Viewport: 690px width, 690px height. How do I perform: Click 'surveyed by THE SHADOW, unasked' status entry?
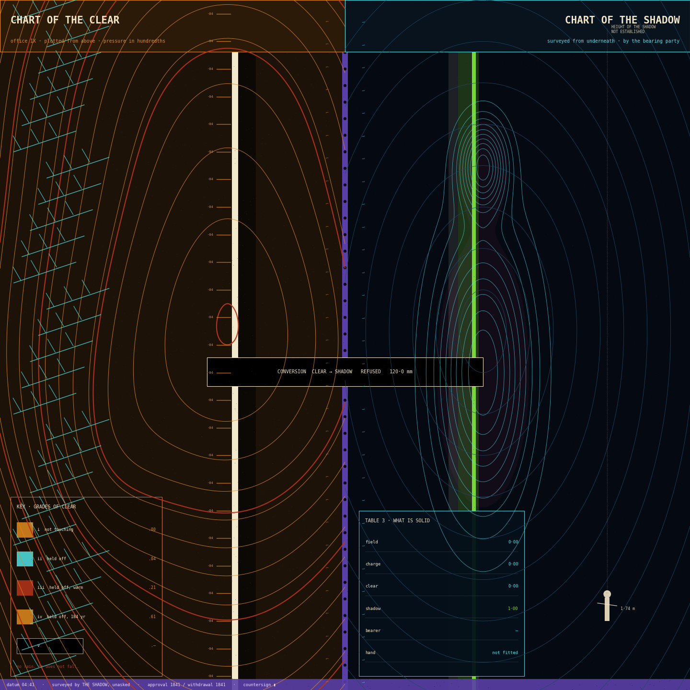coord(91,685)
